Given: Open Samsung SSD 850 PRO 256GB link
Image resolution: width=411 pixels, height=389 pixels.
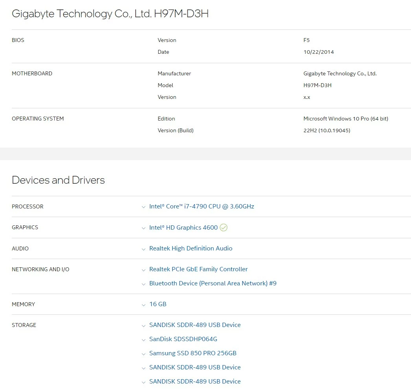Looking at the screenshot, I should (x=193, y=353).
